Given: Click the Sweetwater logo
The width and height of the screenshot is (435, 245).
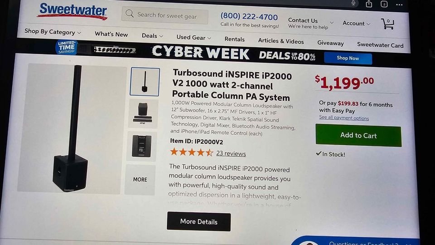Looking at the screenshot, I should click(72, 11).
